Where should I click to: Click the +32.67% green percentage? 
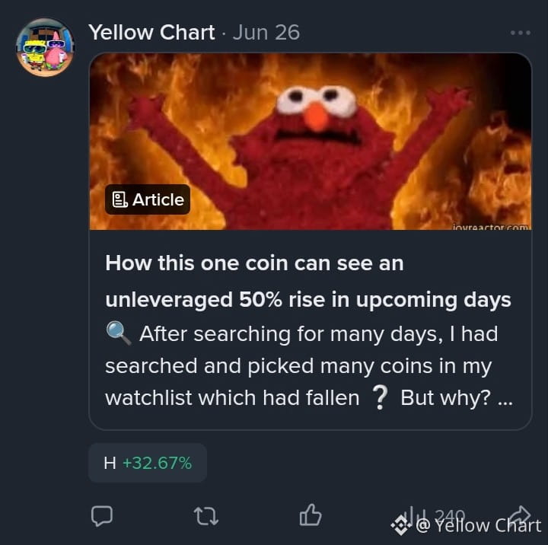point(158,463)
